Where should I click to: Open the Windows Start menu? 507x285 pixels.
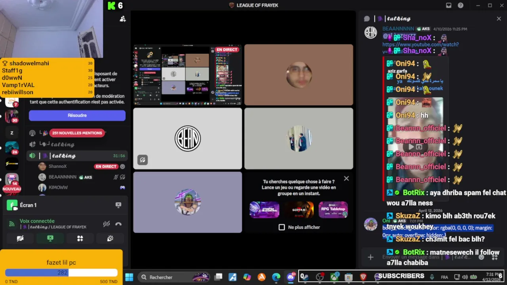click(129, 277)
